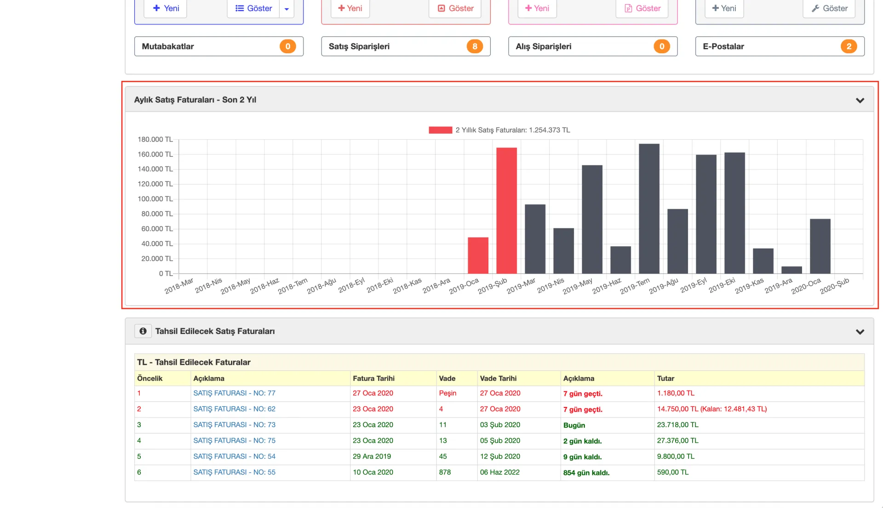Click the E-Postalar count badge 2
Viewport: 883px width, 508px height.
click(x=849, y=46)
